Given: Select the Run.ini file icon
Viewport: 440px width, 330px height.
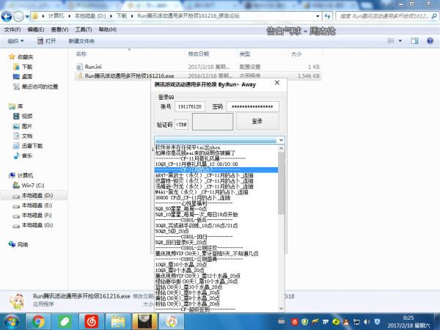Looking at the screenshot, I should click(x=80, y=67).
